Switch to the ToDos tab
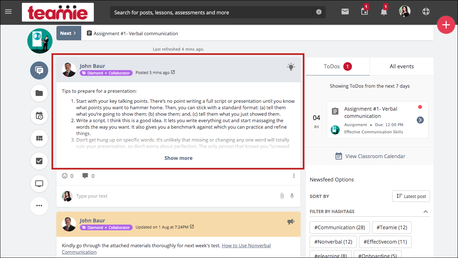The width and height of the screenshot is (458, 258). click(x=338, y=66)
